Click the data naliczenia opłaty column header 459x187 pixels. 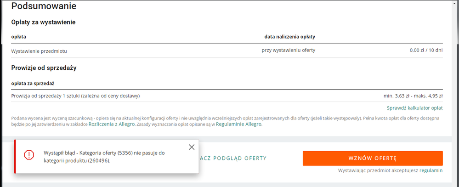point(290,37)
